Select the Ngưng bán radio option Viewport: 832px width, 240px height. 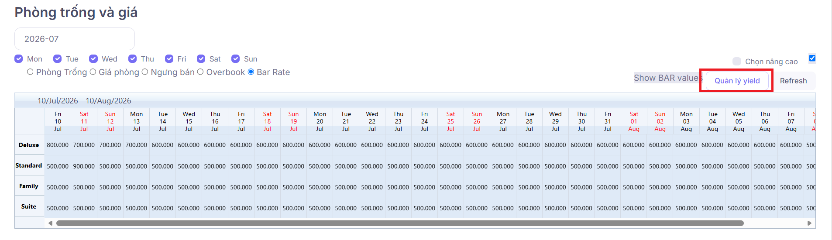pos(145,72)
